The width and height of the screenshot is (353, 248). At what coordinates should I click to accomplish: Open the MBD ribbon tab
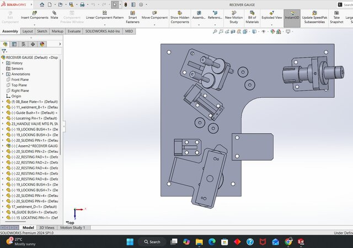click(129, 31)
